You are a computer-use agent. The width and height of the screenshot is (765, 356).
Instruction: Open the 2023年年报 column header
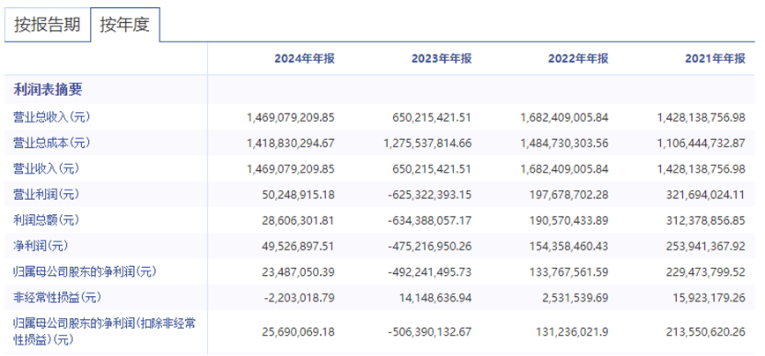(441, 58)
